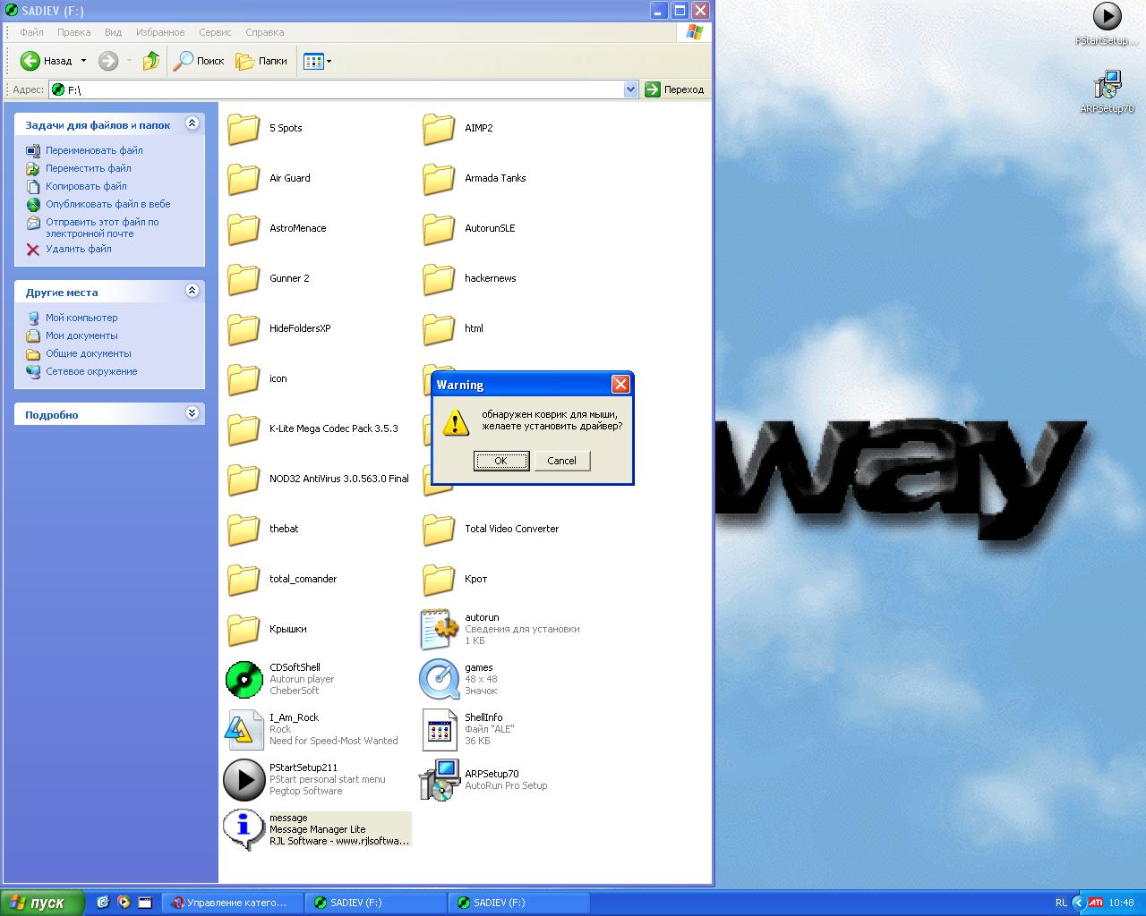Open the CDSoftShell autorun player icon
The width and height of the screenshot is (1146, 916).
click(244, 680)
